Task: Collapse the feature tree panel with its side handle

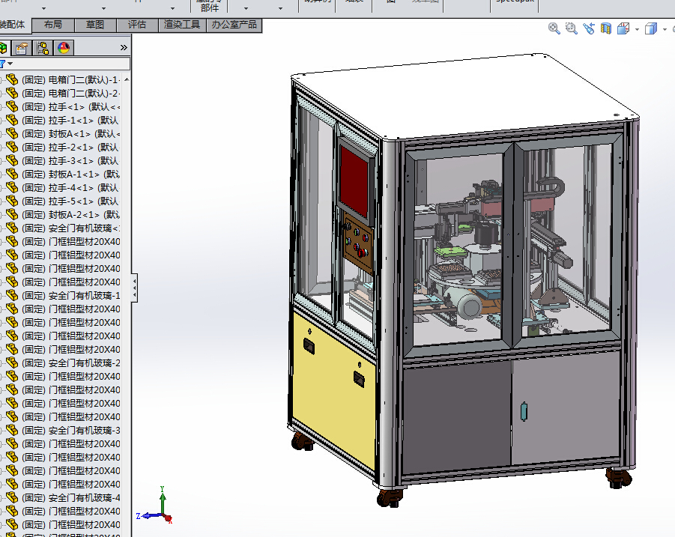Action: [135, 288]
